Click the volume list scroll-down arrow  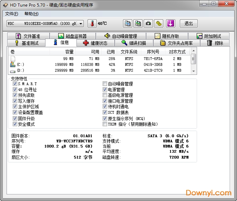194,71
